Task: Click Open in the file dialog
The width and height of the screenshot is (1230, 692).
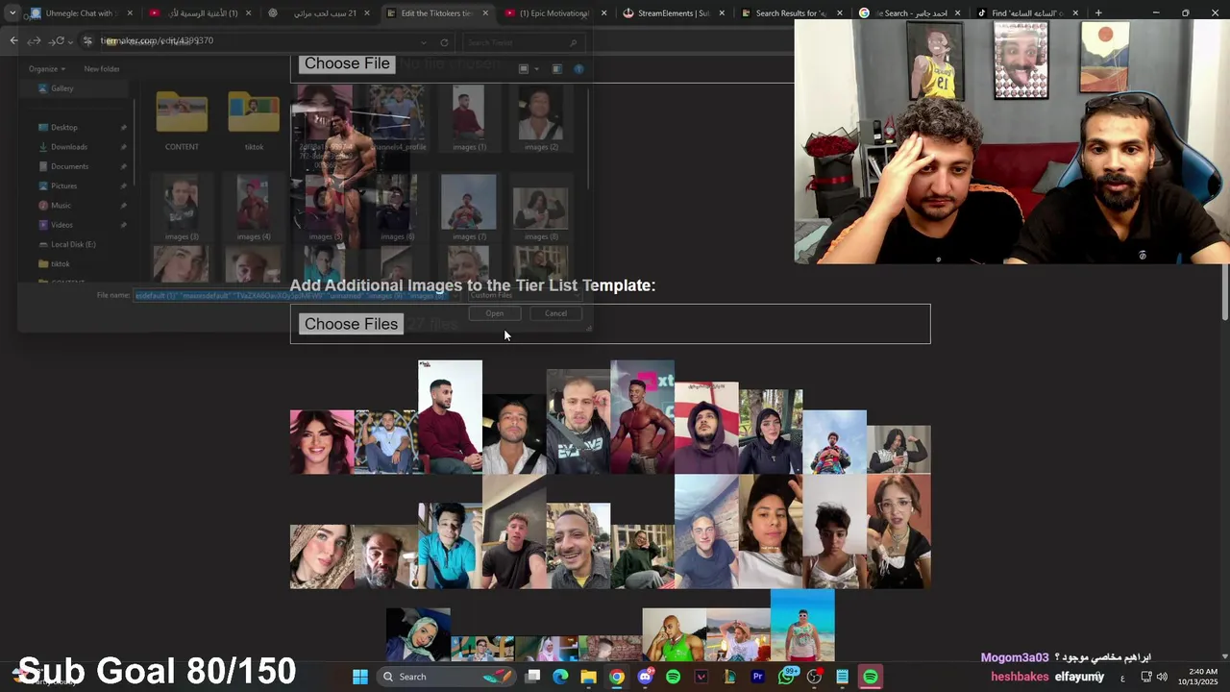Action: tap(494, 313)
